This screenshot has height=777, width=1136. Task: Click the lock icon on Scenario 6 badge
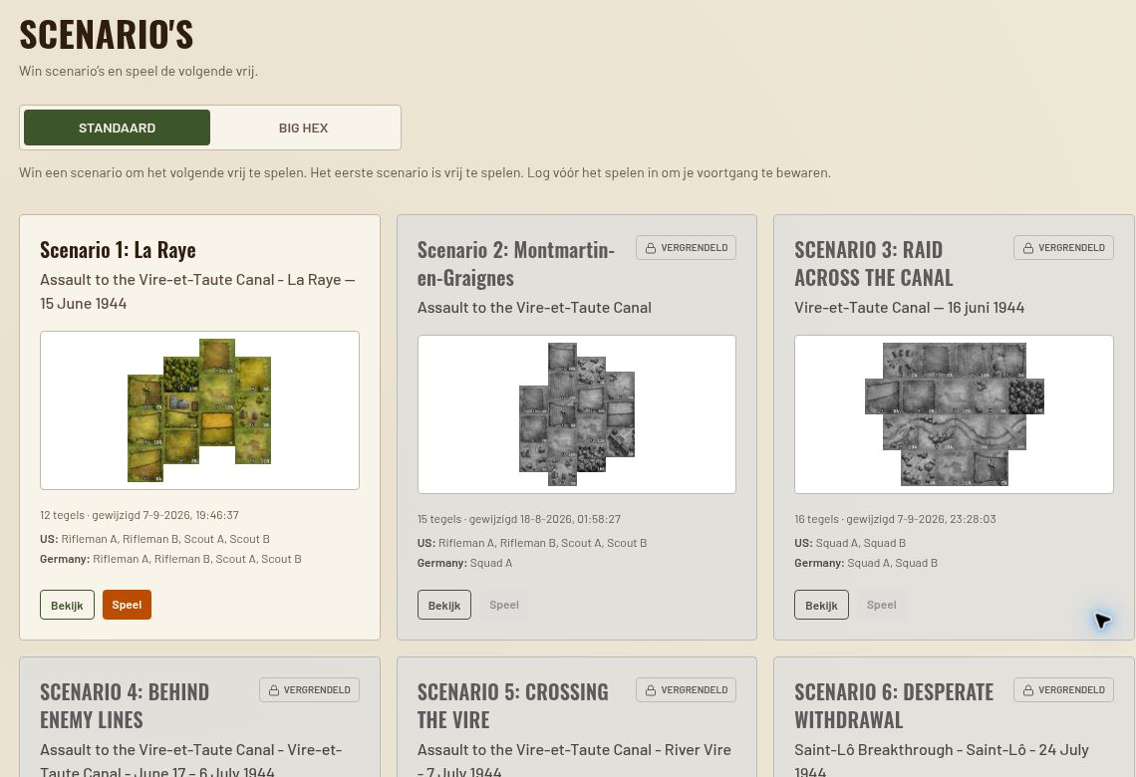point(1028,690)
